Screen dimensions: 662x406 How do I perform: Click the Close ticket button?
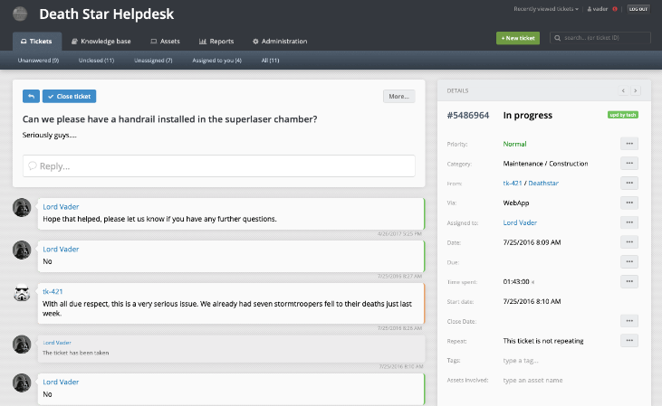click(69, 96)
